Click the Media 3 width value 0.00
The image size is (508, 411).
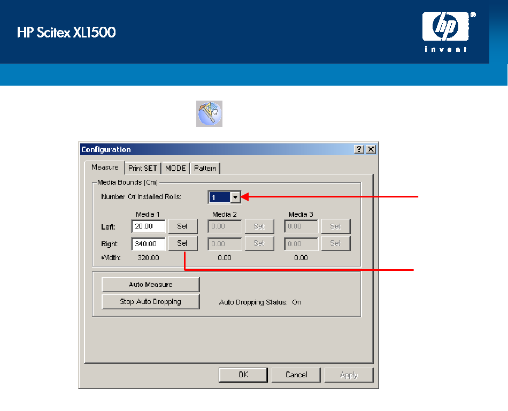point(301,258)
